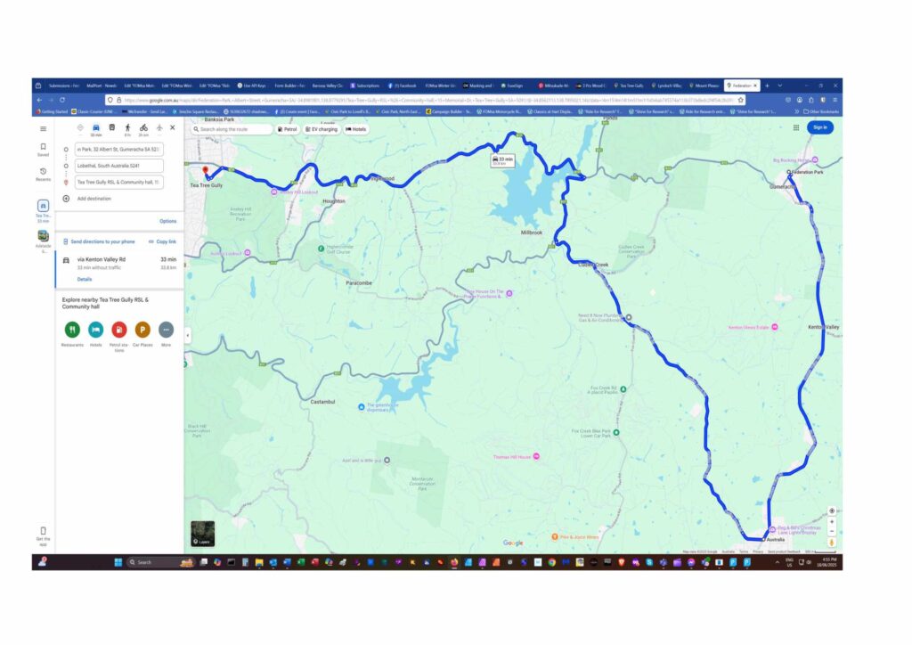Switch to the Mount Pleasant tab
This screenshot has height=645, width=912.
pyautogui.click(x=705, y=86)
